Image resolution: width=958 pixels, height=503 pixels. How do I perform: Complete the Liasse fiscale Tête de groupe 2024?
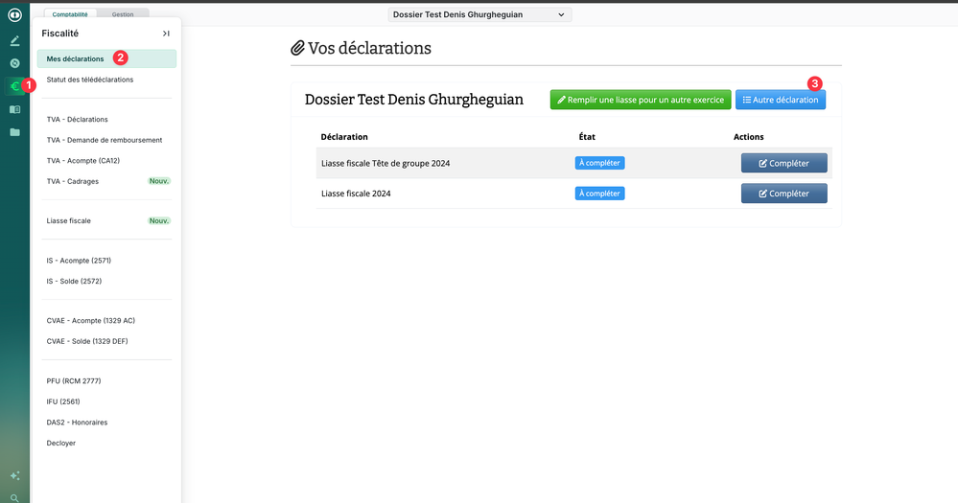[783, 163]
